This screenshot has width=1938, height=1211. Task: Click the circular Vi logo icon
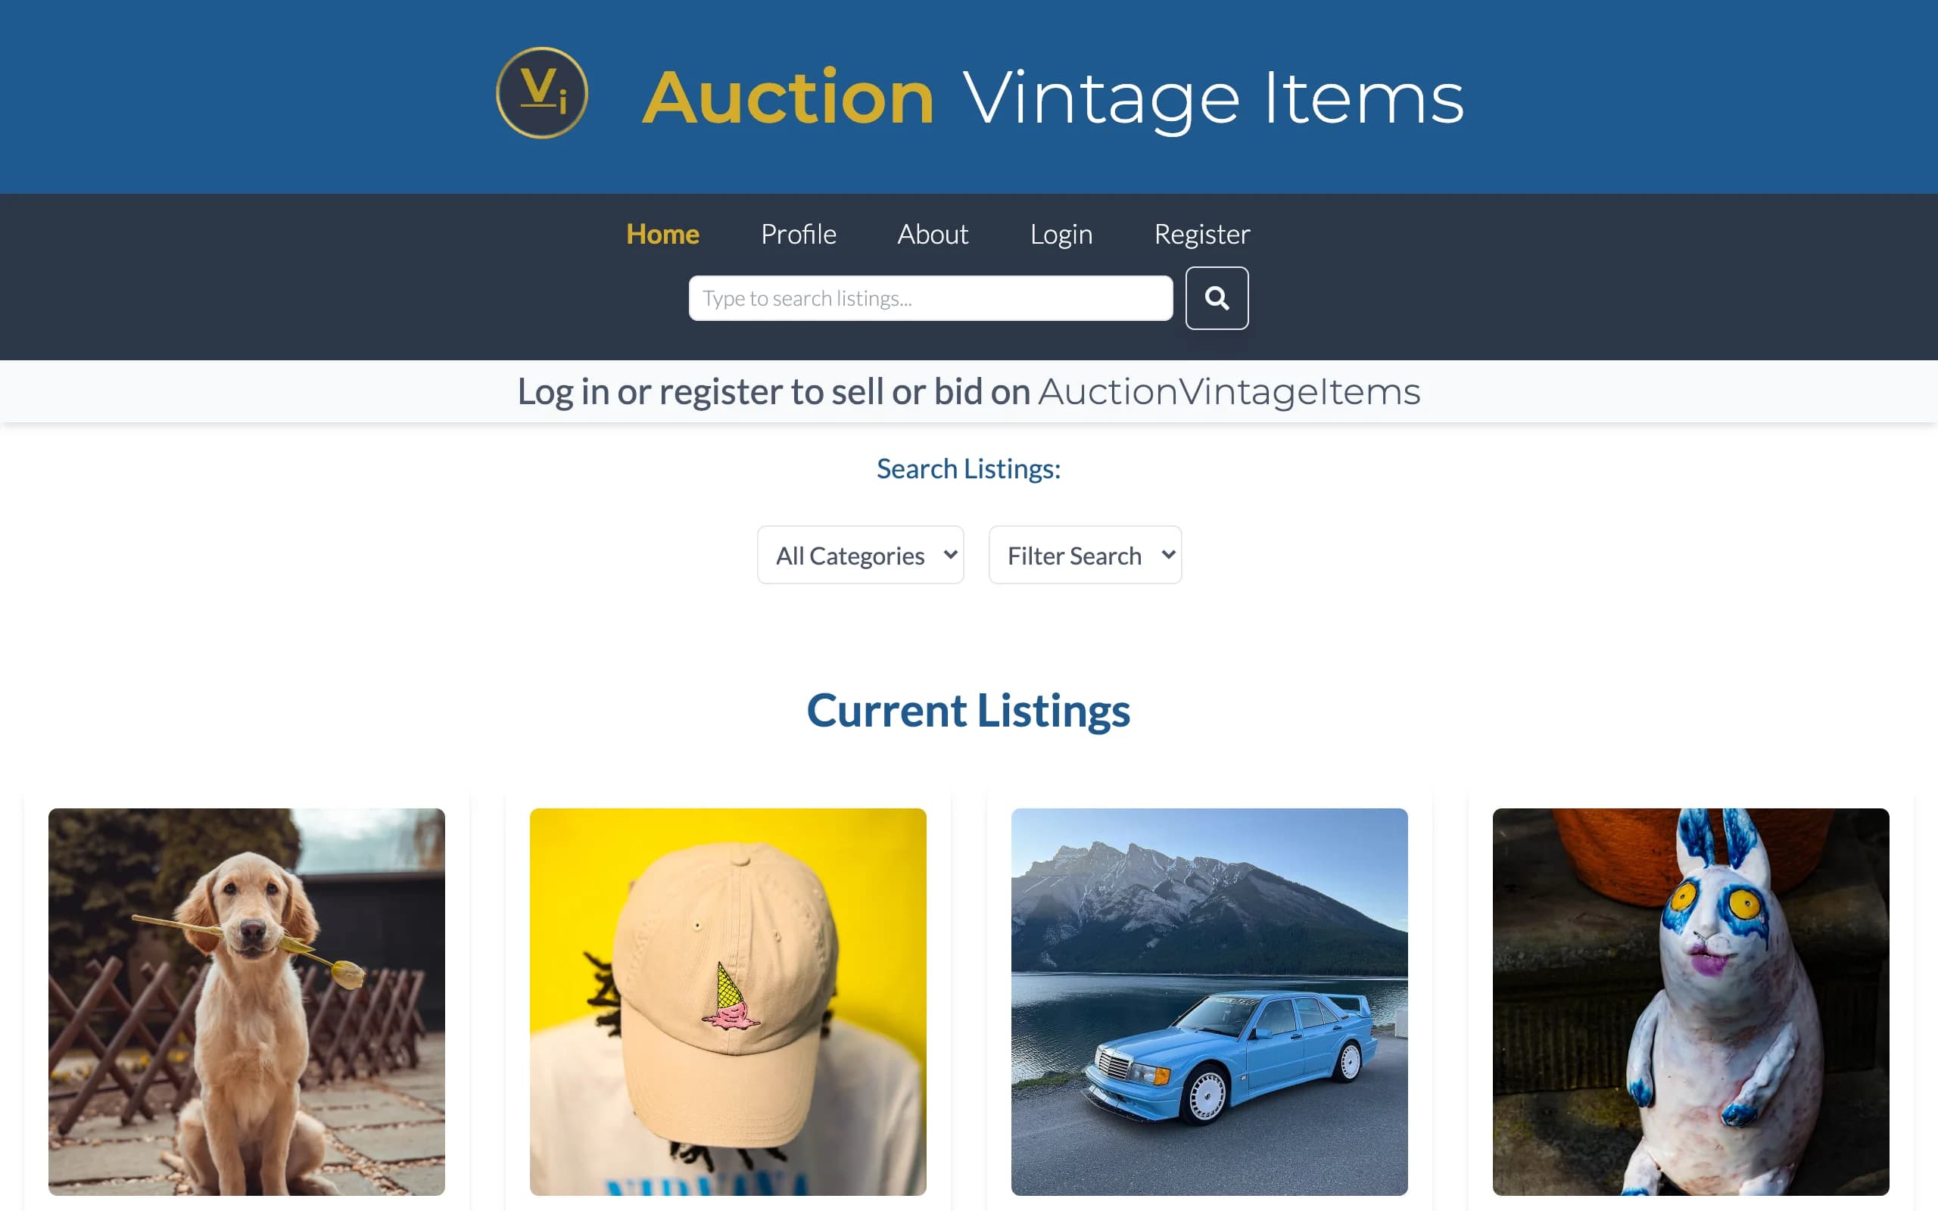click(x=542, y=93)
